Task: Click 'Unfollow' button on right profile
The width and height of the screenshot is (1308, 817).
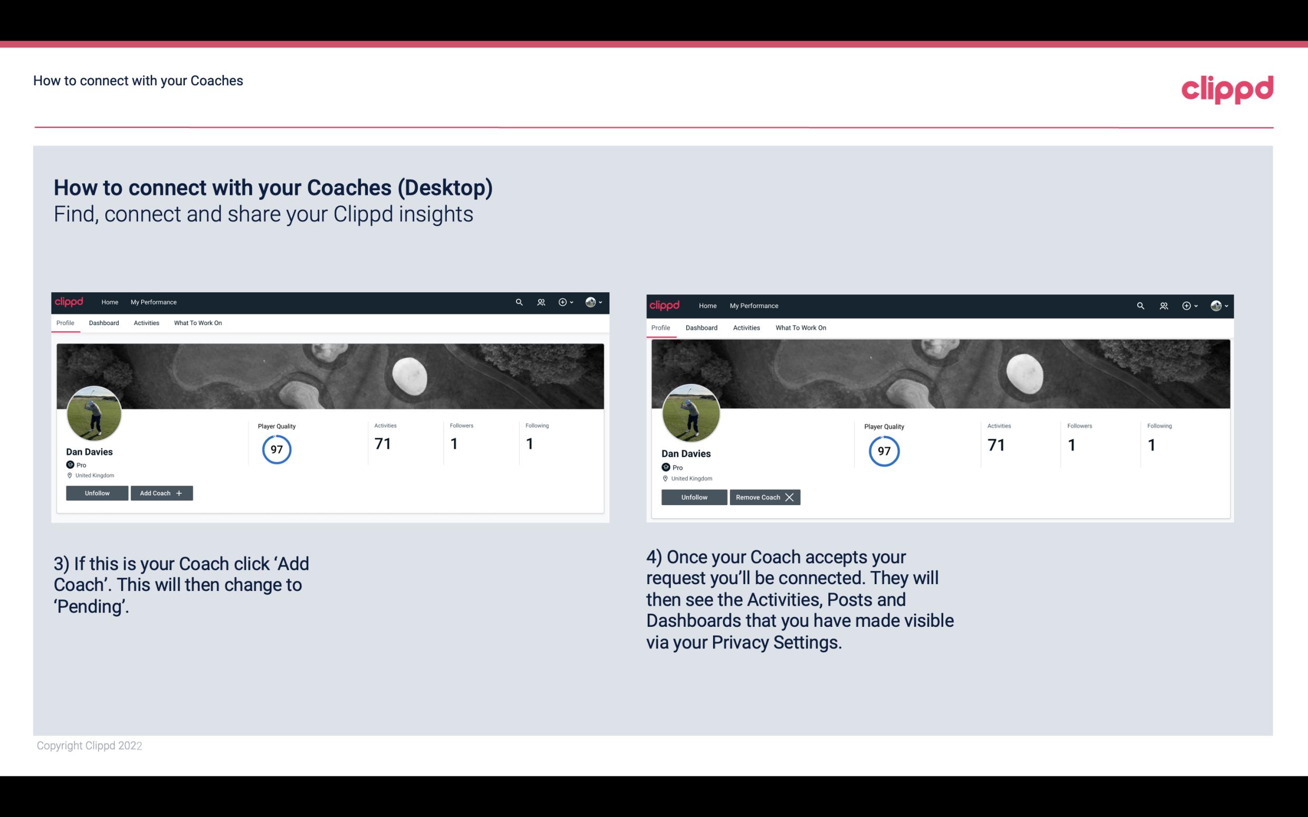Action: click(x=694, y=497)
